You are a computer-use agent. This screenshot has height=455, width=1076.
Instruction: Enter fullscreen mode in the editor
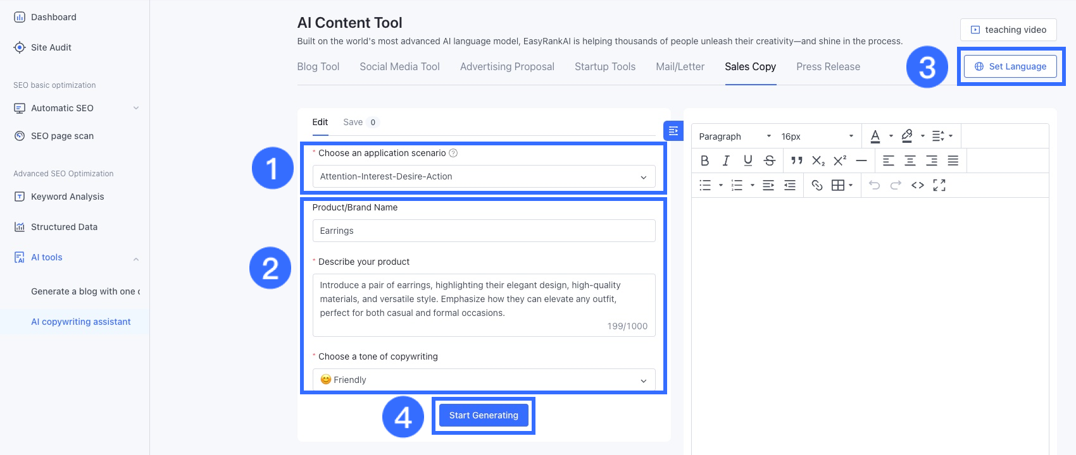[x=939, y=185]
